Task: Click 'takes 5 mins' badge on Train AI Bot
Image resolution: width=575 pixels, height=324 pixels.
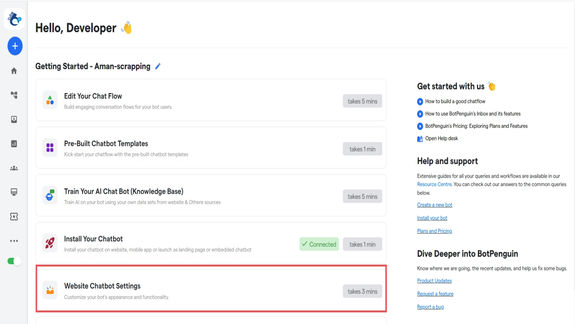Action: [x=362, y=197]
